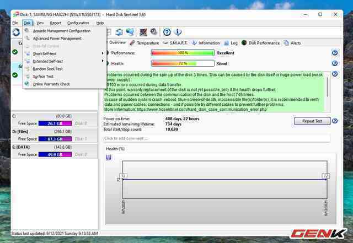Screen dimensions: 353x243
Task: Click the Performance 100% bar
Action: click(x=183, y=53)
